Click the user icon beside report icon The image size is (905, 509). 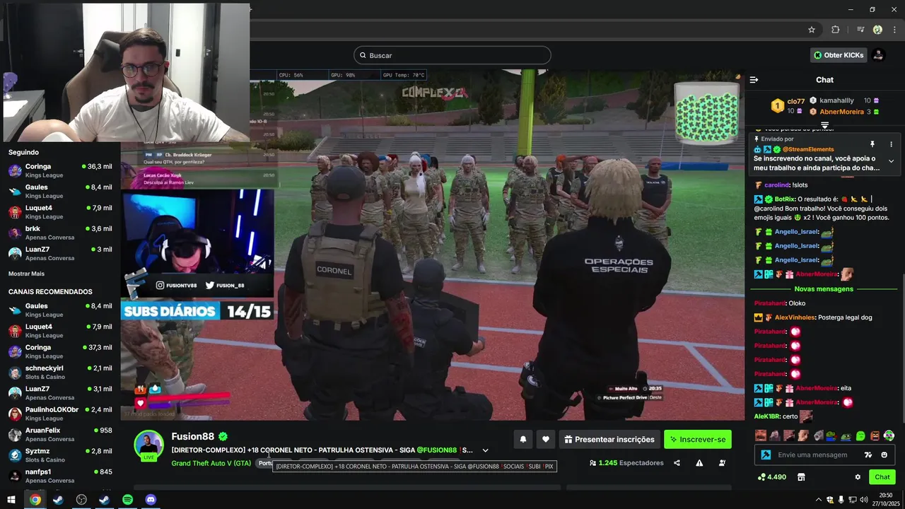pyautogui.click(x=722, y=463)
